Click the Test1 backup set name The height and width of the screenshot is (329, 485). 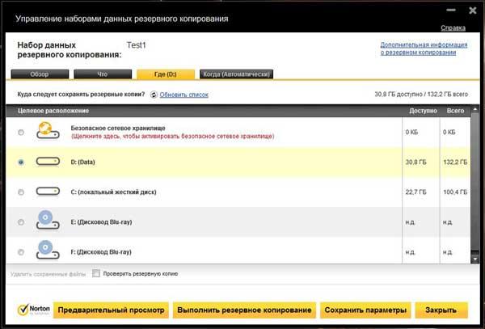point(136,45)
